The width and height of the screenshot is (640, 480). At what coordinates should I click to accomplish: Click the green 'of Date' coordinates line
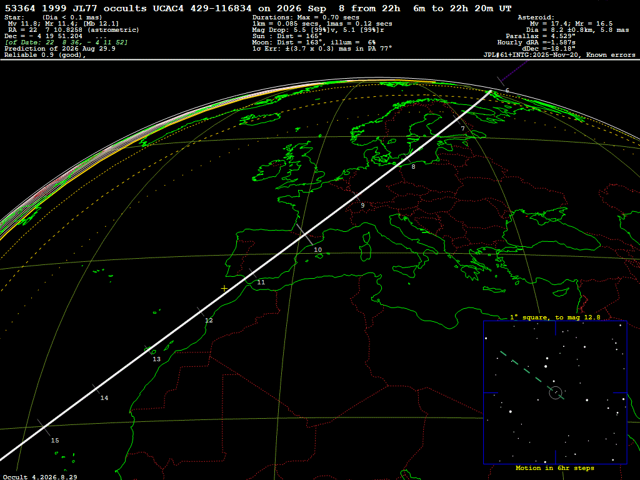(66, 42)
